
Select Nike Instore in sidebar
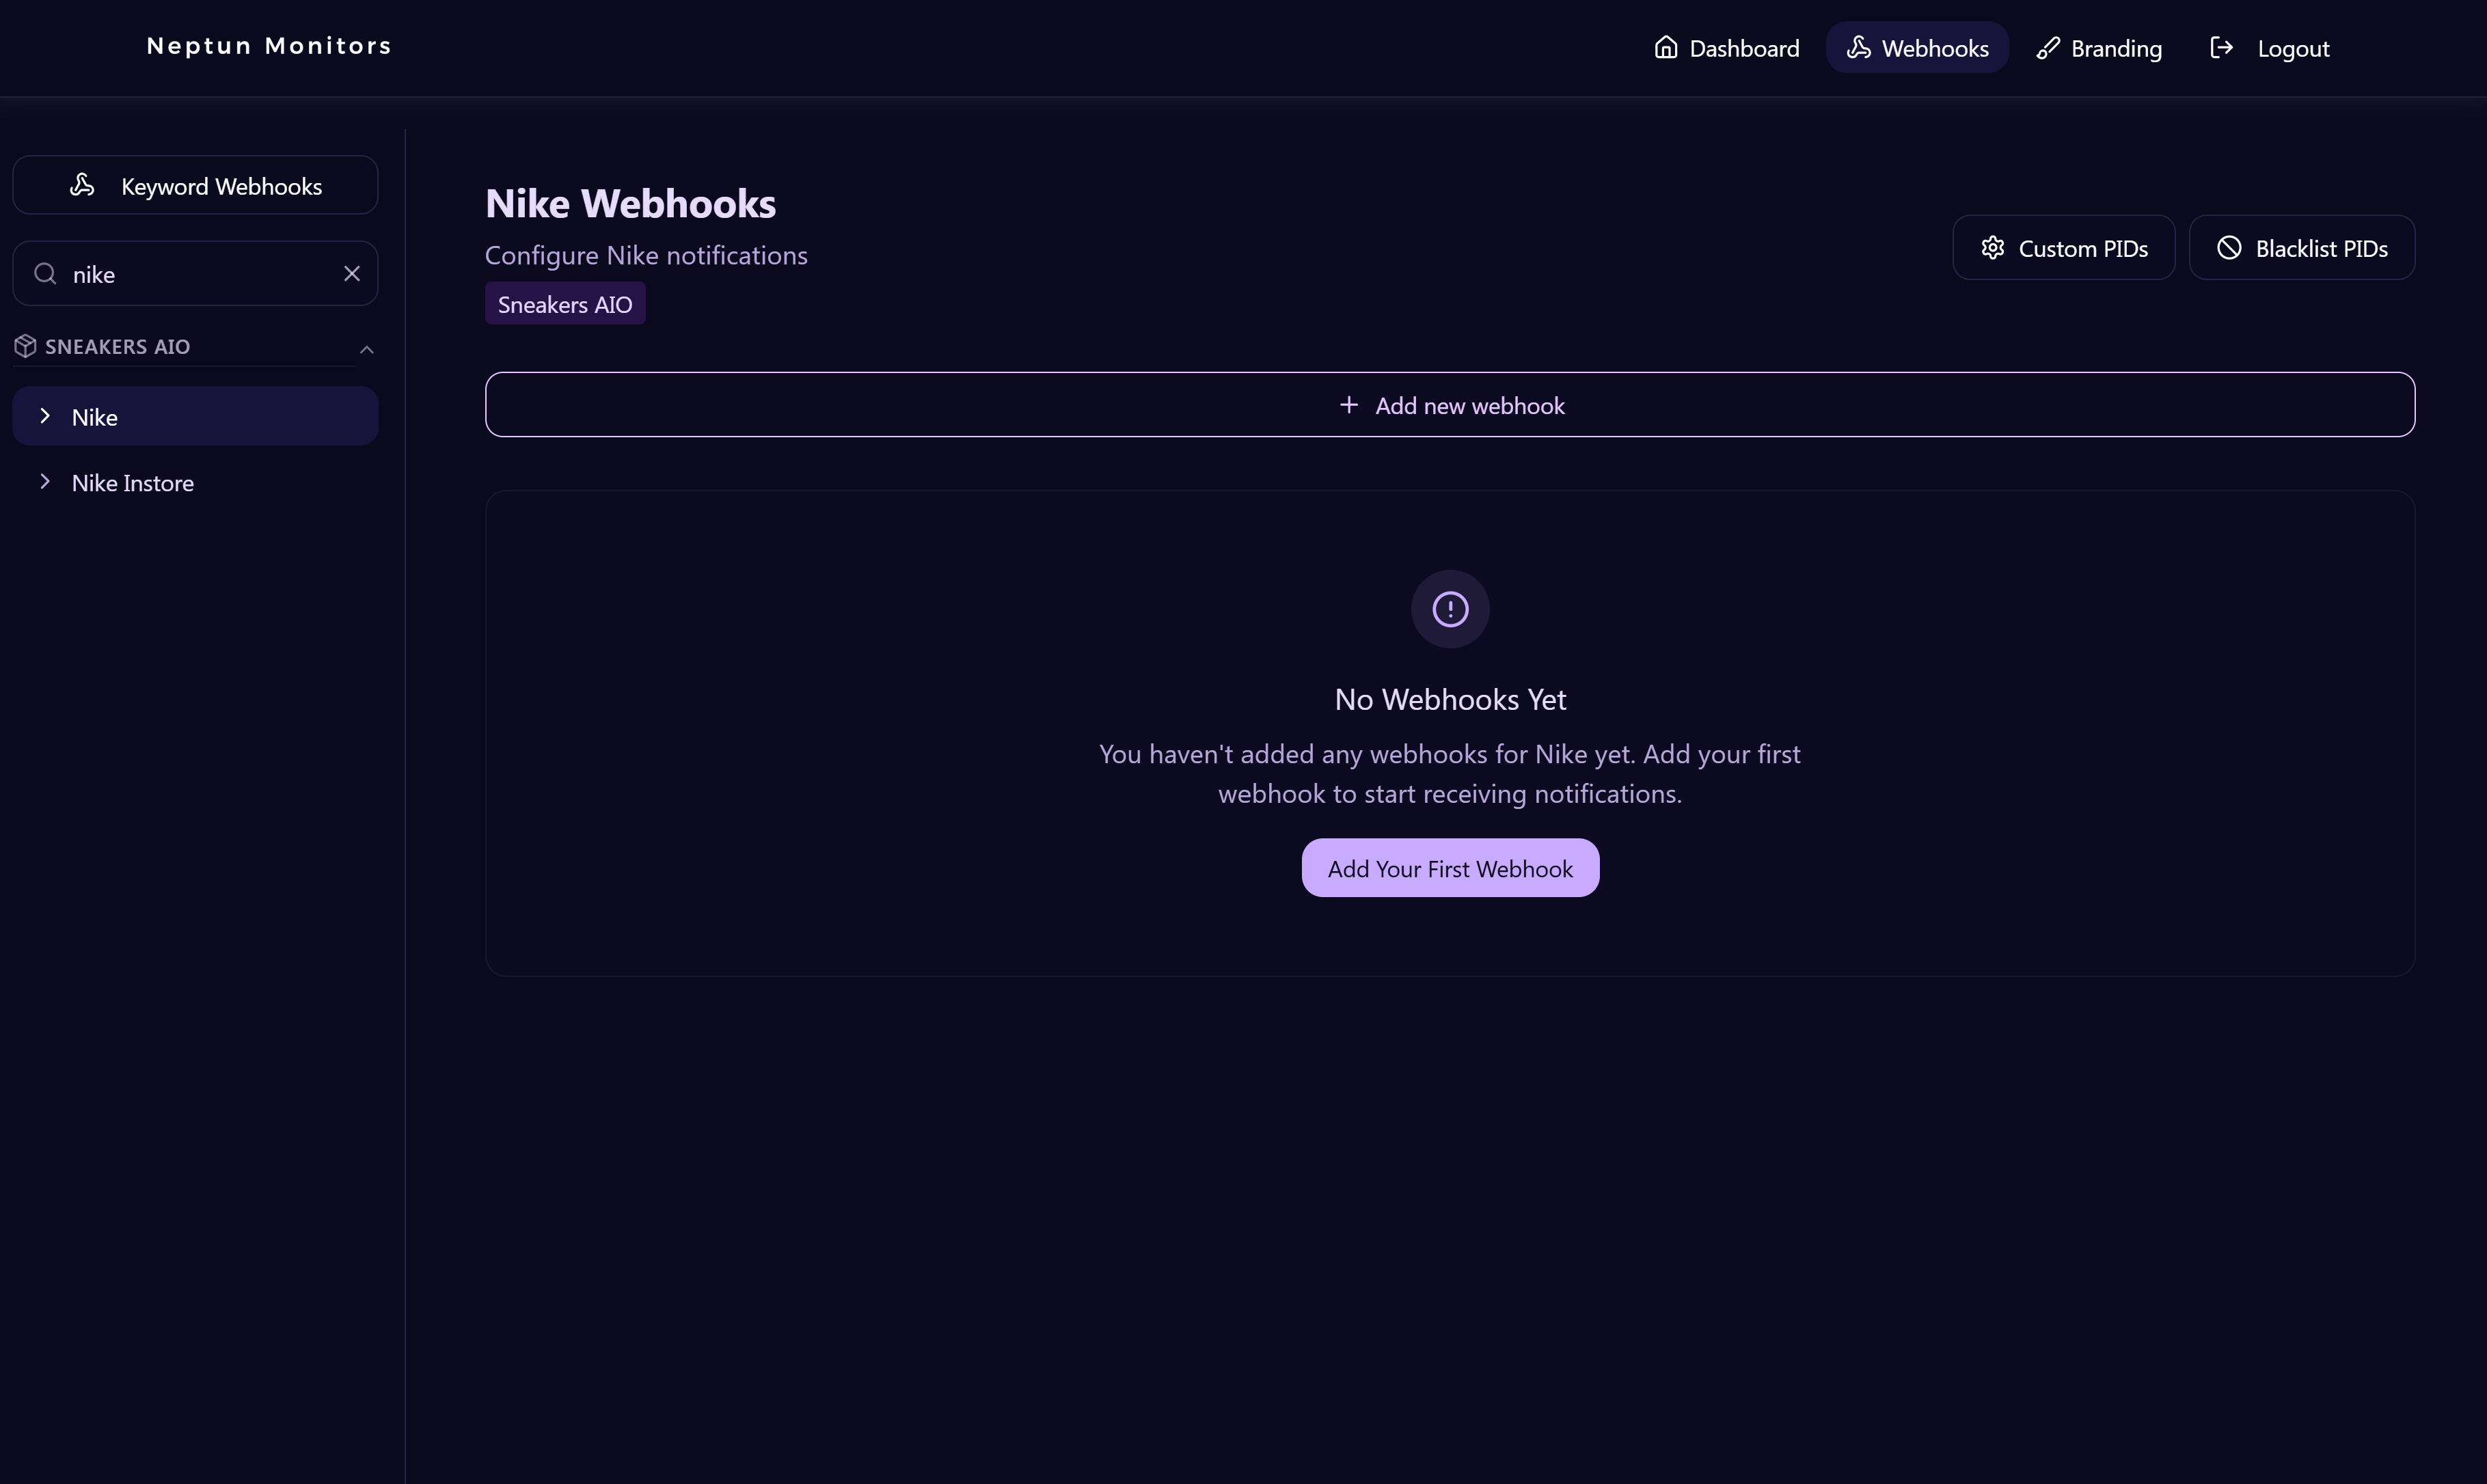(x=133, y=483)
